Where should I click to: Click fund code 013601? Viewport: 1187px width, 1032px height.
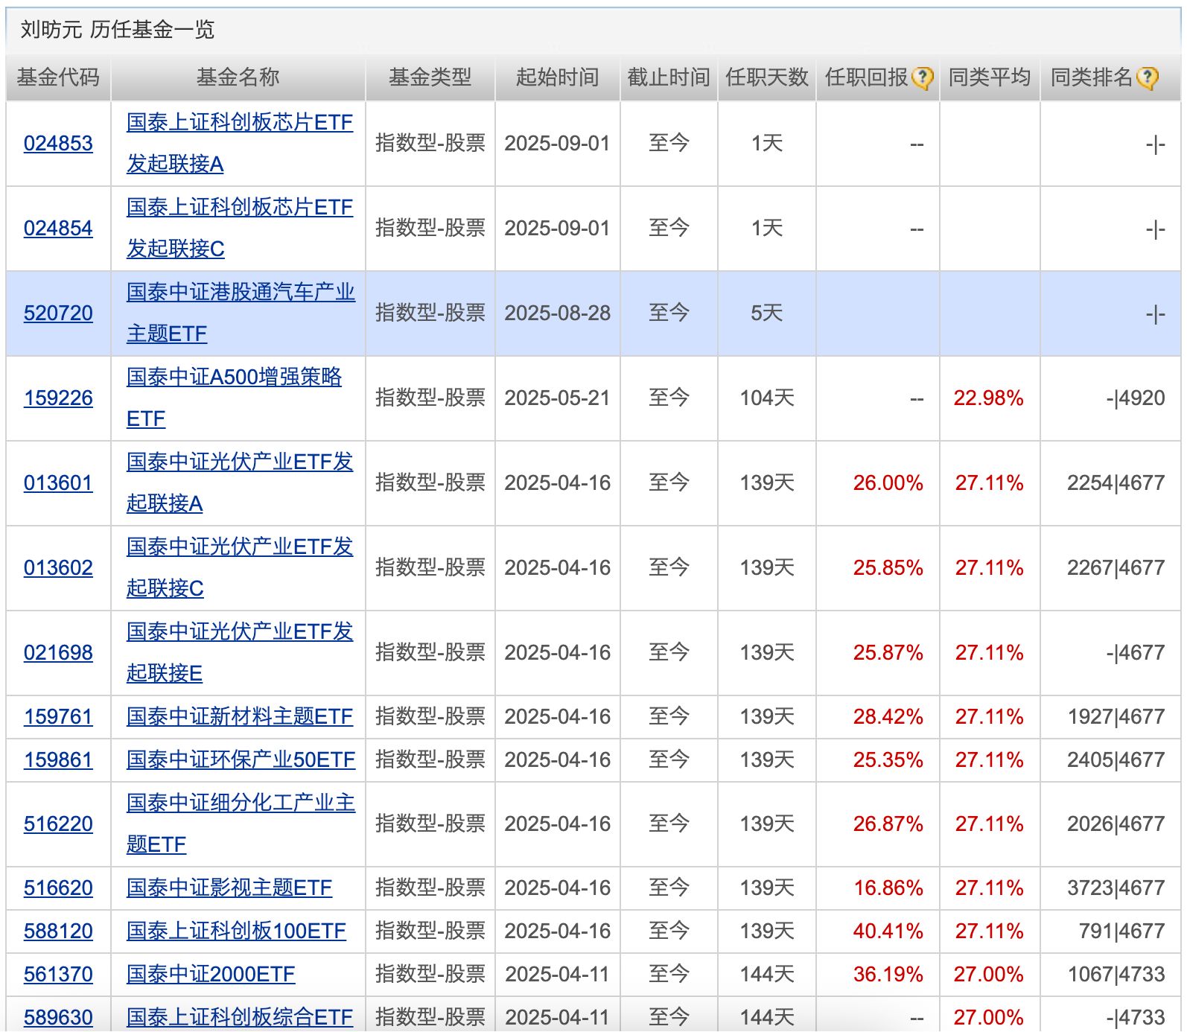tap(58, 482)
